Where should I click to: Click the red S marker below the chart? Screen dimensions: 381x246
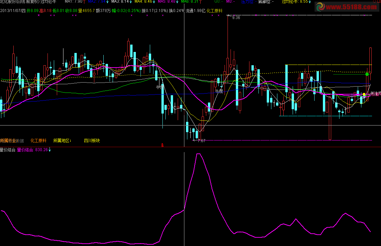click(162, 145)
